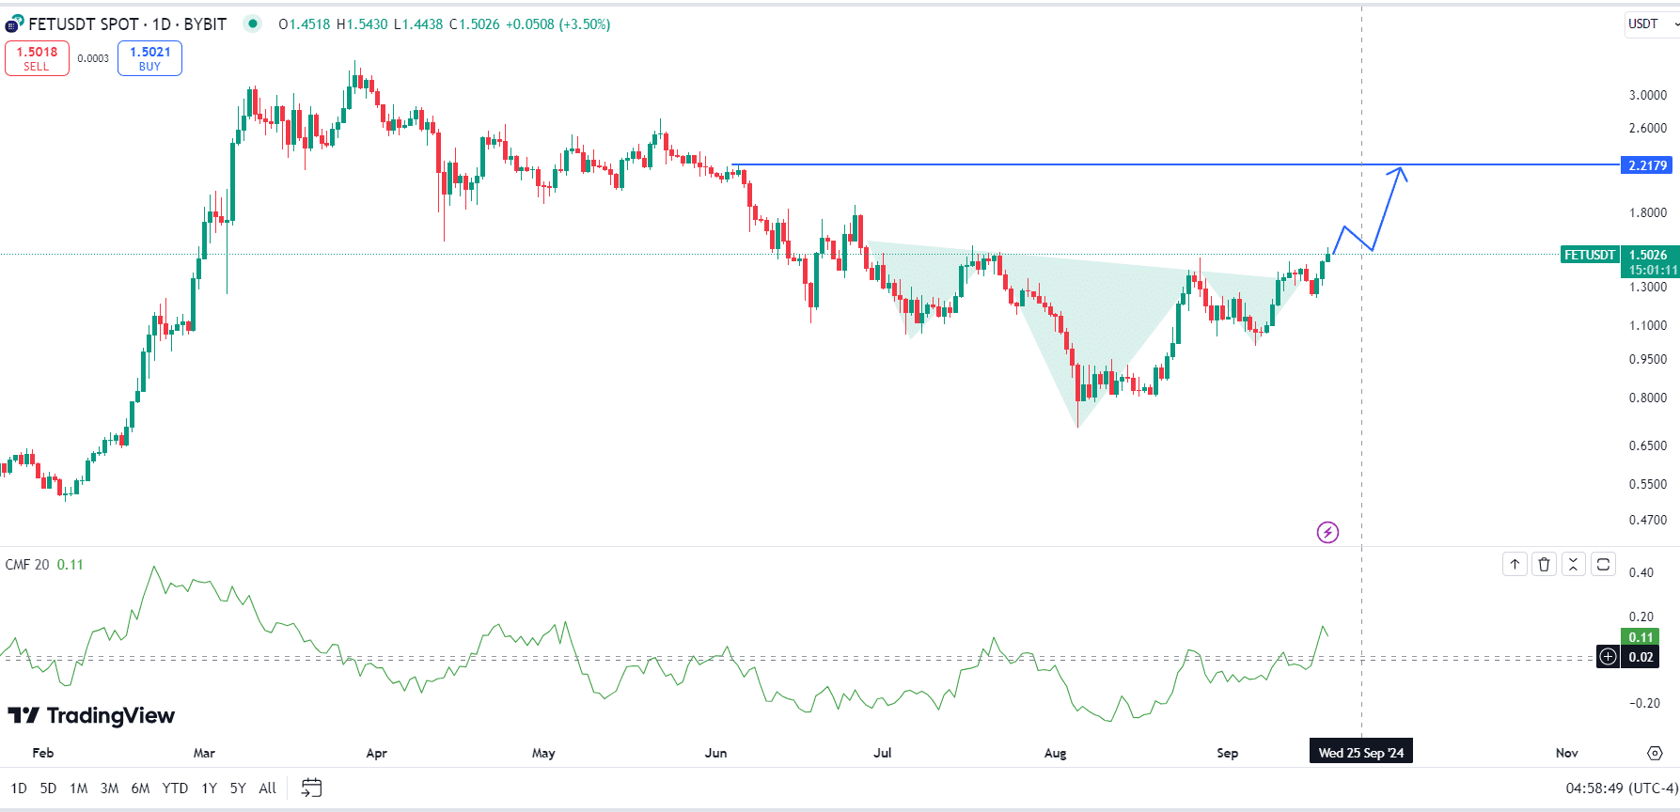Select the YTD time range
This screenshot has width=1680, height=812.
click(x=175, y=789)
